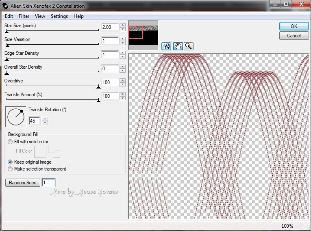Decrease Twinkle Rotation with the down arrow
The width and height of the screenshot is (311, 231).
[x=45, y=123]
